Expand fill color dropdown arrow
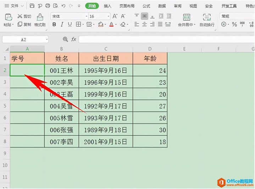The height and width of the screenshot is (189, 255). [x=105, y=25]
